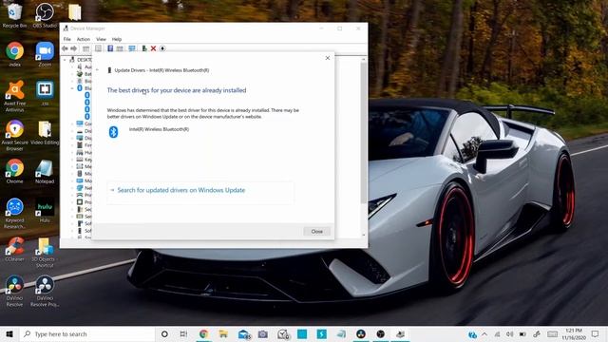Select the DESKTOP computer node
Image resolution: width=608 pixels, height=342 pixels.
click(x=81, y=60)
